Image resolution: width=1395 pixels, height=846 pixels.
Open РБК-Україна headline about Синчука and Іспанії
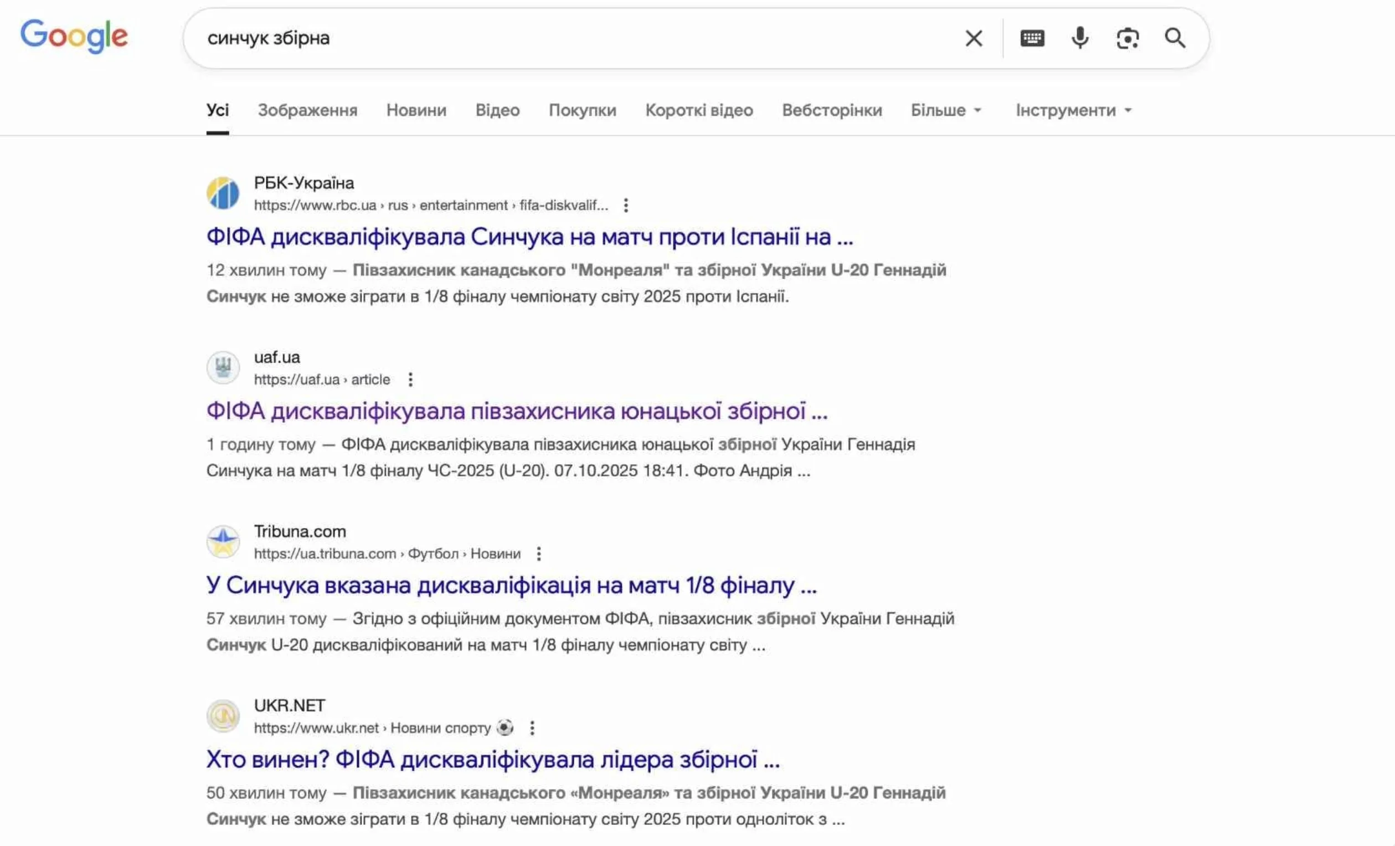[x=529, y=237]
